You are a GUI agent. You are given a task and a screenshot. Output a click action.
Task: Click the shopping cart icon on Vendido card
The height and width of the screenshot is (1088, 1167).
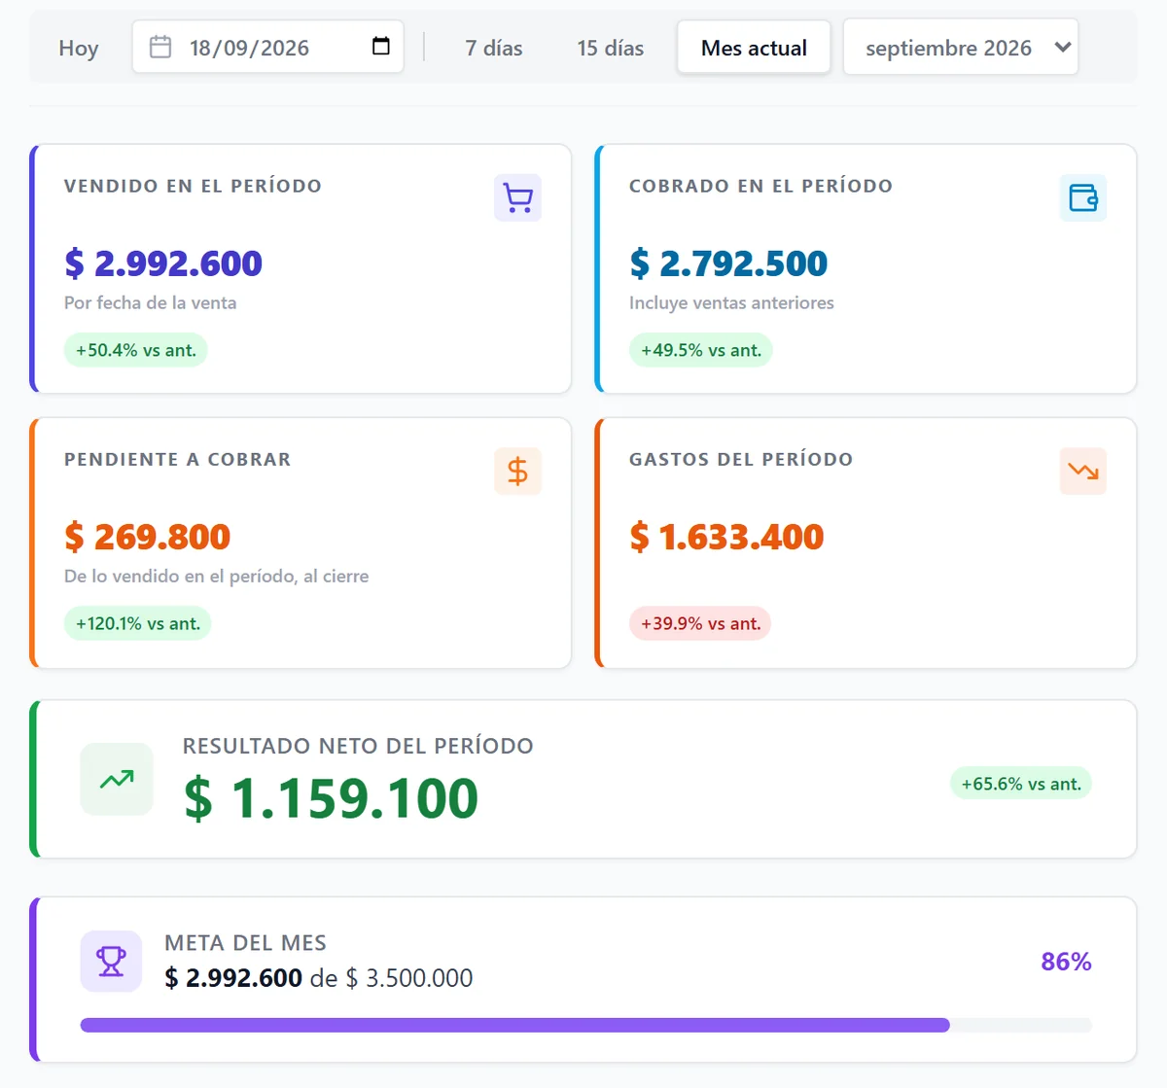tap(517, 198)
